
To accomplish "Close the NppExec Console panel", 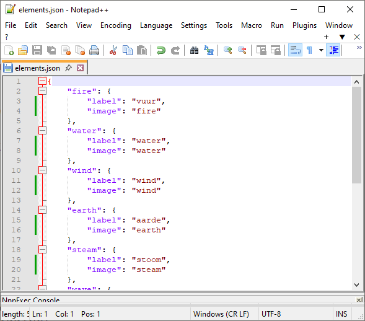I will (359, 300).
